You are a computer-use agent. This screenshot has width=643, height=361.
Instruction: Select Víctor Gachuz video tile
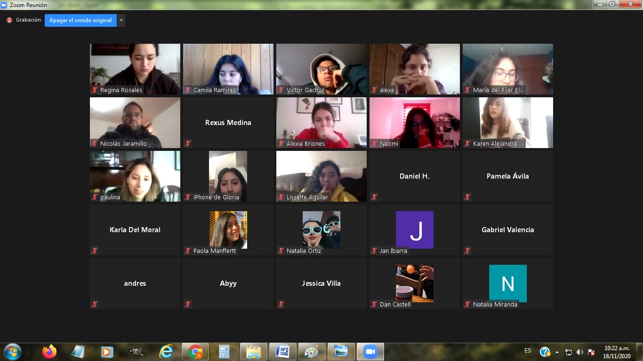[x=321, y=69]
